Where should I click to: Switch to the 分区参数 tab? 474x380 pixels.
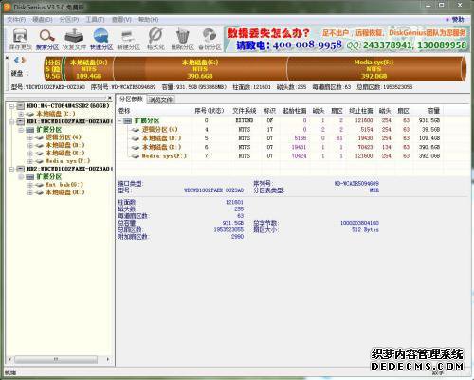coord(131,100)
